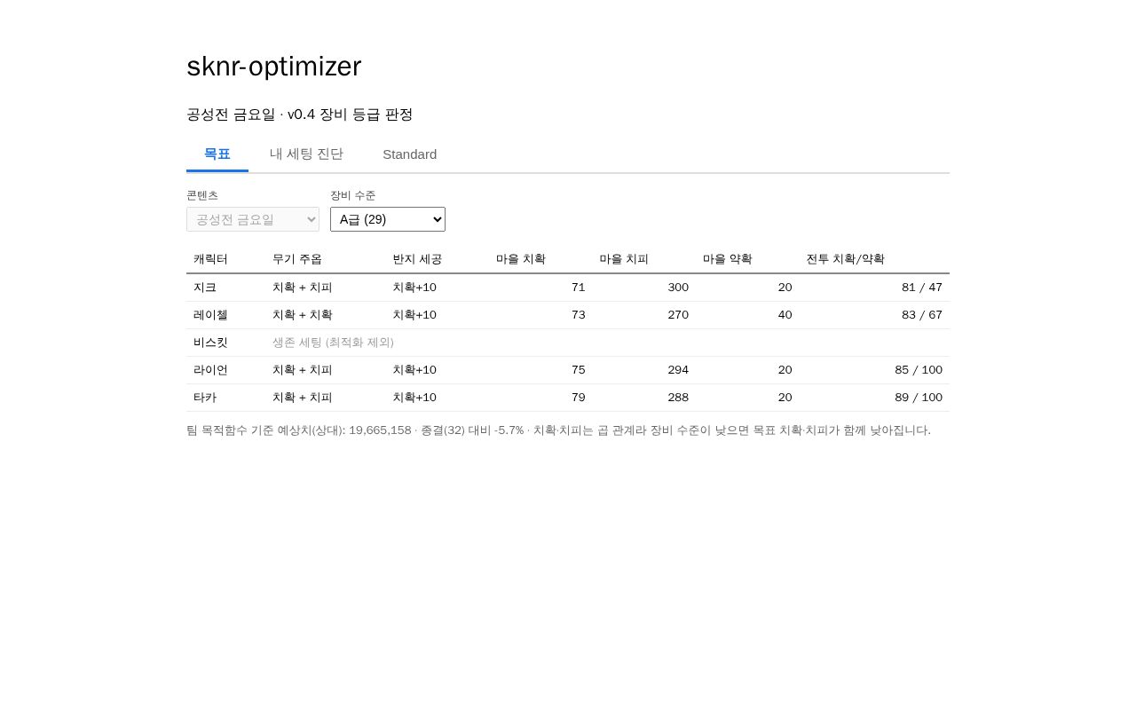The height and width of the screenshot is (710, 1136).
Task: Click the '생존 세팅 (최적화 제외)' note
Action: point(333,343)
